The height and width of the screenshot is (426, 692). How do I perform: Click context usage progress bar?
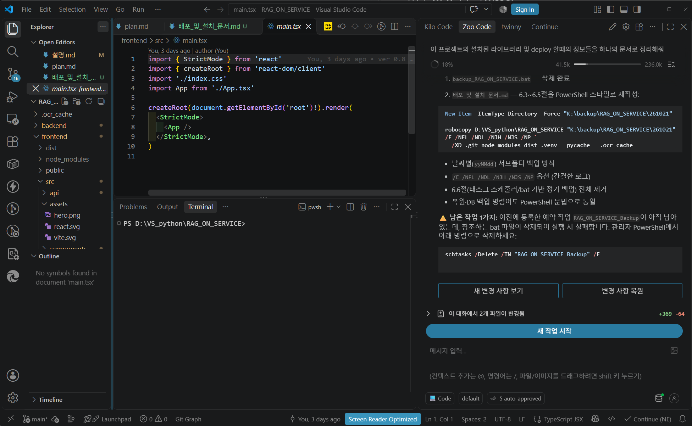coord(607,65)
